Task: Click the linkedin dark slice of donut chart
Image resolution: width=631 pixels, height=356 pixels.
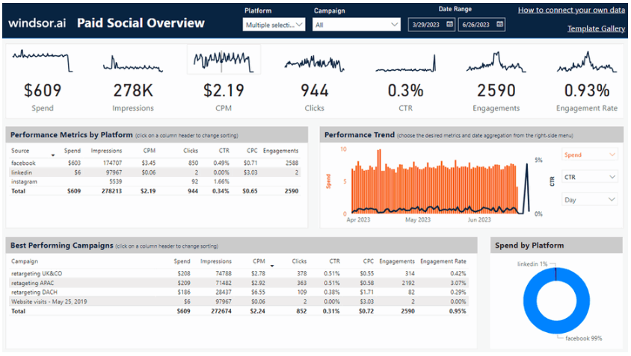Action: (x=555, y=274)
